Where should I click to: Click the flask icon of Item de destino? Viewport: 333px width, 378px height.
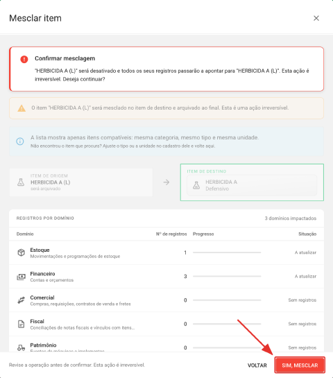click(x=196, y=185)
